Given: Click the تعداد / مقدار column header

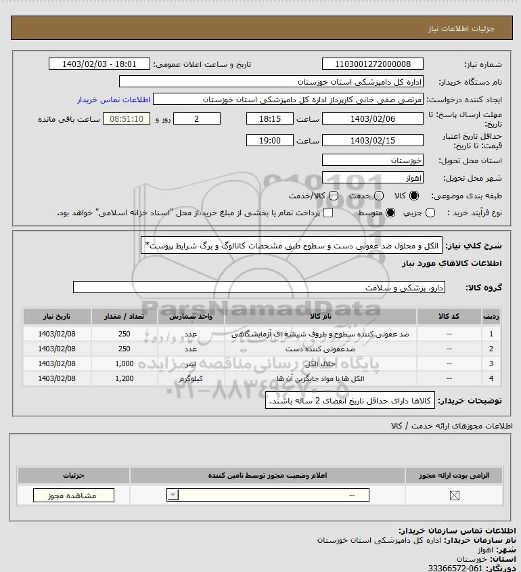Looking at the screenshot, I should 124,317.
